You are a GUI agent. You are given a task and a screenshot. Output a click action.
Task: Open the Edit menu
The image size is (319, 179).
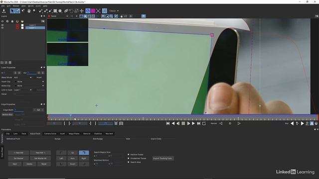click(x=8, y=6)
